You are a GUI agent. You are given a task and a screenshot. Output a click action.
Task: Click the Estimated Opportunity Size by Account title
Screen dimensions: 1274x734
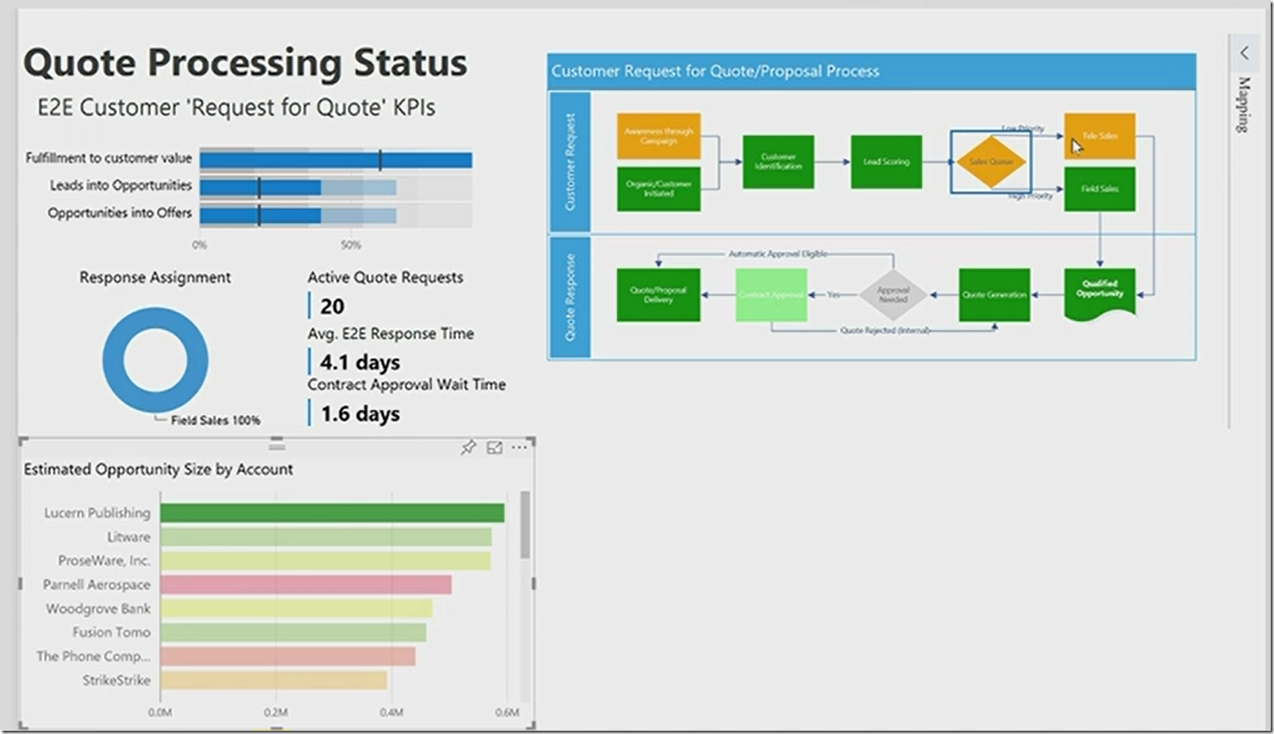[158, 470]
